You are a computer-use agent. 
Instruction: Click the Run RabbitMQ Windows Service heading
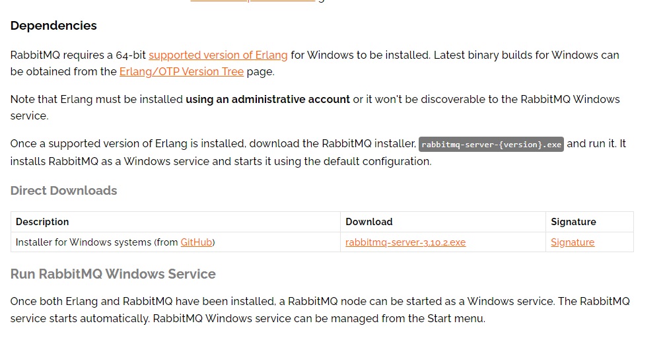click(113, 274)
